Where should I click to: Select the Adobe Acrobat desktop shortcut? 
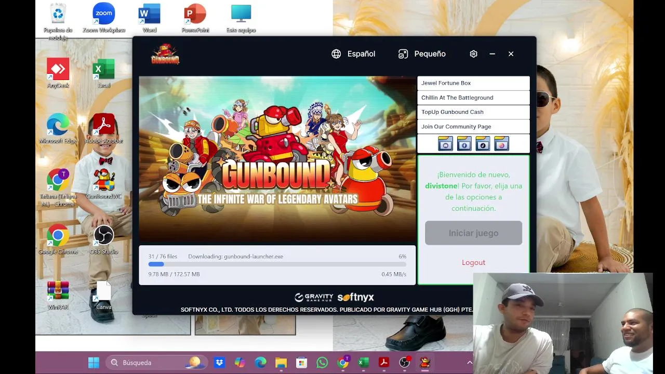[104, 128]
